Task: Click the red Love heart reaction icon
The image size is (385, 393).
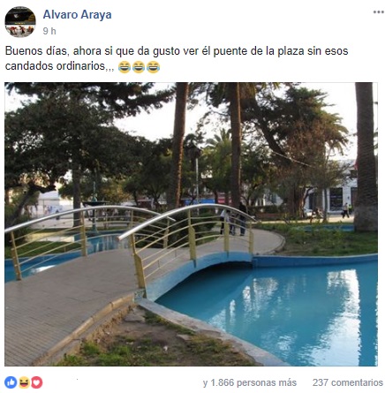Action: tap(37, 382)
